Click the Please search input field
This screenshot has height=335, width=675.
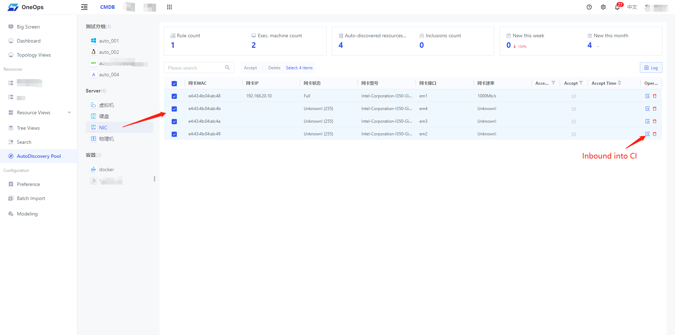[x=195, y=67]
